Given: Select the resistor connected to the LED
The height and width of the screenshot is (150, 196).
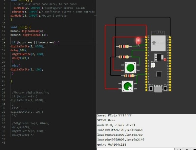Looking at the screenshot, I should (124, 46).
